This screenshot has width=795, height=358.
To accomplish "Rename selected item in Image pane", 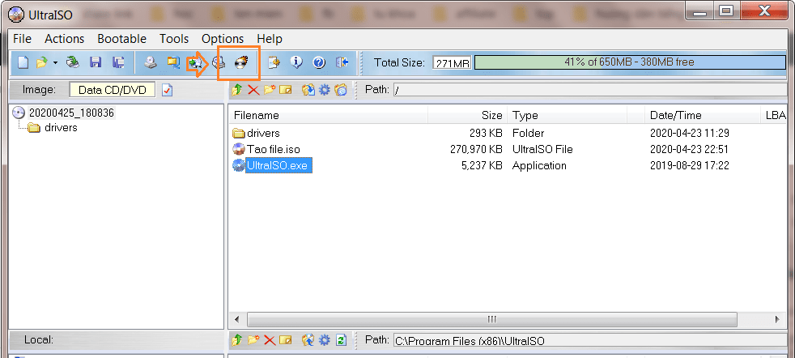I will coord(286,90).
